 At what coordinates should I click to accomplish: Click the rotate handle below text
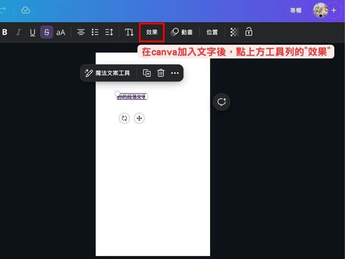124,118
